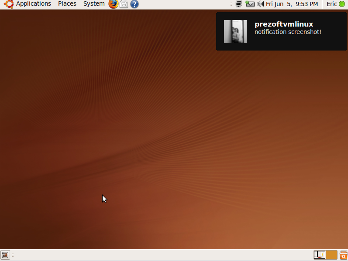348x261 pixels.
Task: Click the top panel notification area handle
Action: (231, 4)
